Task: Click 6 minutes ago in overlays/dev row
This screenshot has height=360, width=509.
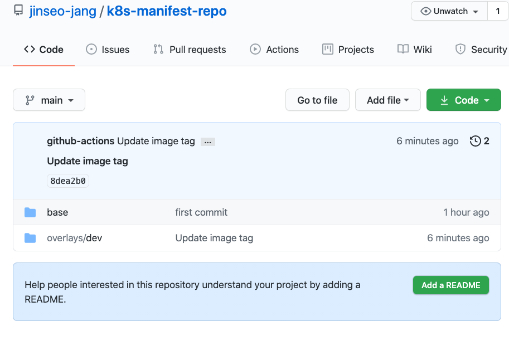Action: point(458,238)
